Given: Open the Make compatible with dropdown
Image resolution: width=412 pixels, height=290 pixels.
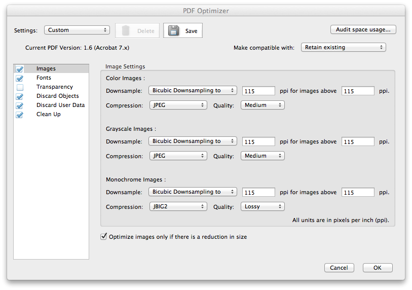Looking at the screenshot, I should (343, 47).
